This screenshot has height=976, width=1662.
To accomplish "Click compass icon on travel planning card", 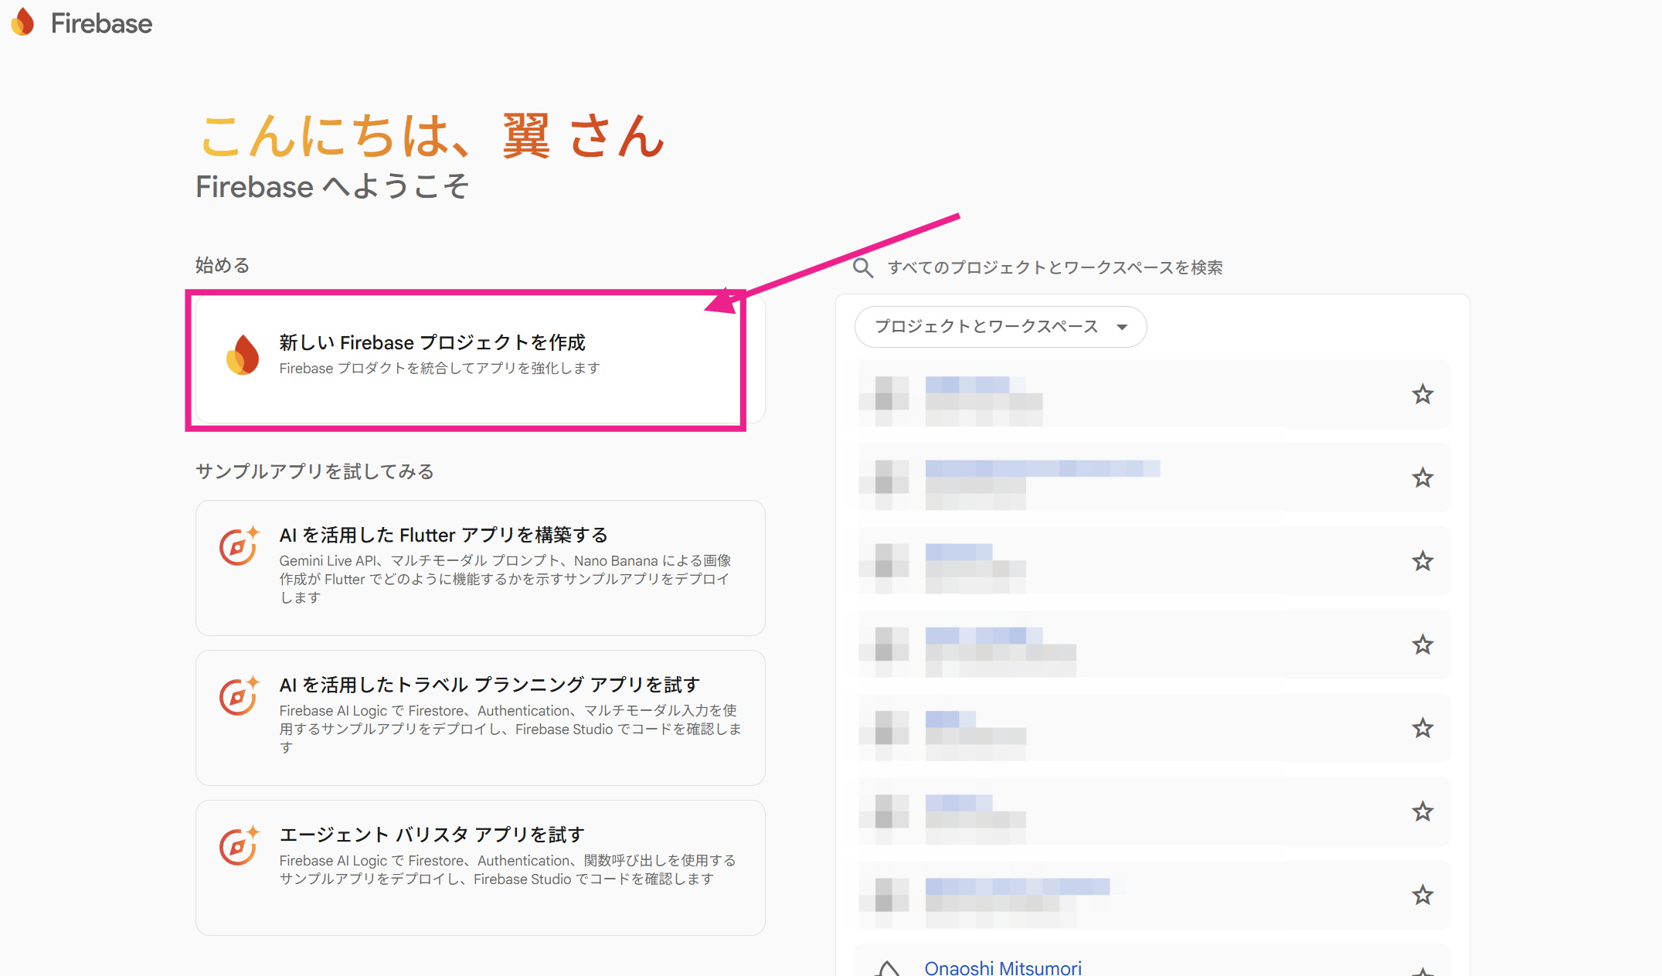I will (x=239, y=696).
